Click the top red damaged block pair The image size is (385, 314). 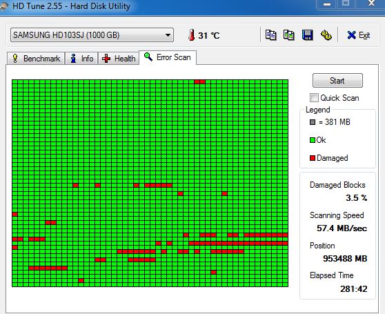(199, 81)
